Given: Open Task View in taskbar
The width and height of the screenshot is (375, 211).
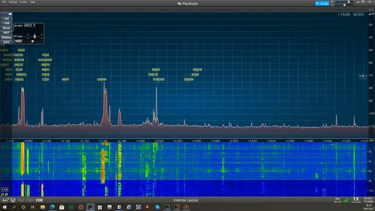Looking at the screenshot, I should [x=33, y=207].
